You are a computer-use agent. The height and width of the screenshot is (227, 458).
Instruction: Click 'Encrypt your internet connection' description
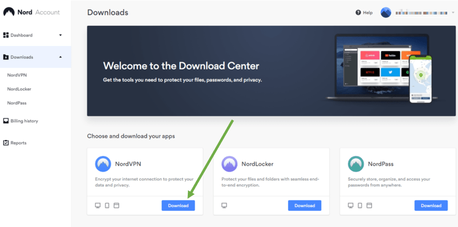coord(145,182)
